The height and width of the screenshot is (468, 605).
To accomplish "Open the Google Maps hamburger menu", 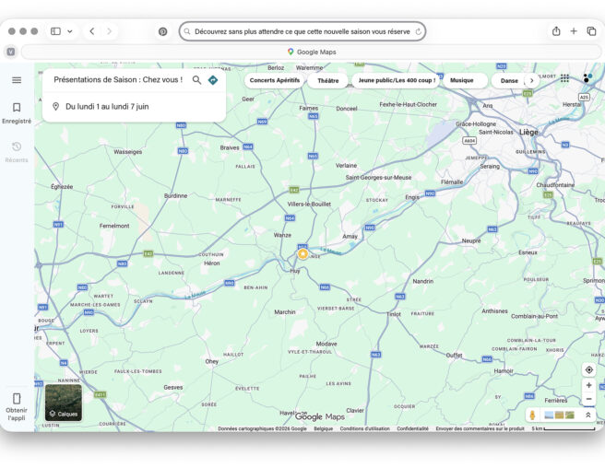I will pos(17,80).
